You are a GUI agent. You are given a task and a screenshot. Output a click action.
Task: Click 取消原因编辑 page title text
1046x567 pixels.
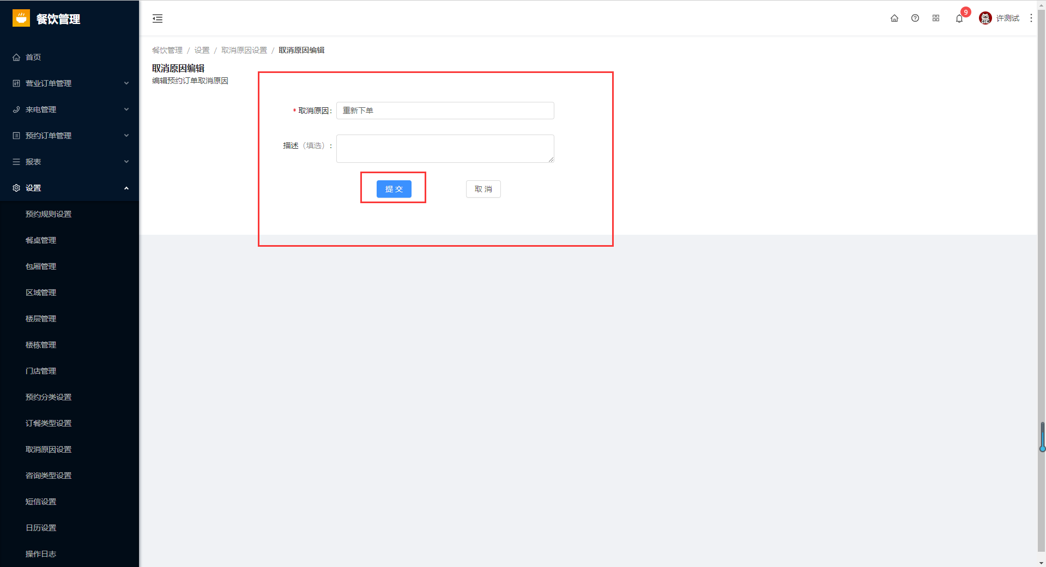(x=178, y=68)
